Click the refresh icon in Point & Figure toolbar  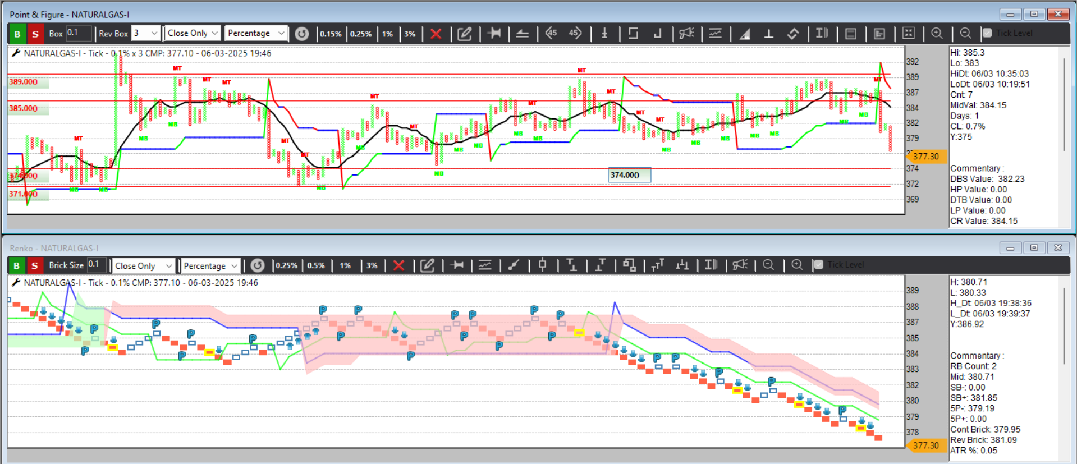tap(301, 34)
